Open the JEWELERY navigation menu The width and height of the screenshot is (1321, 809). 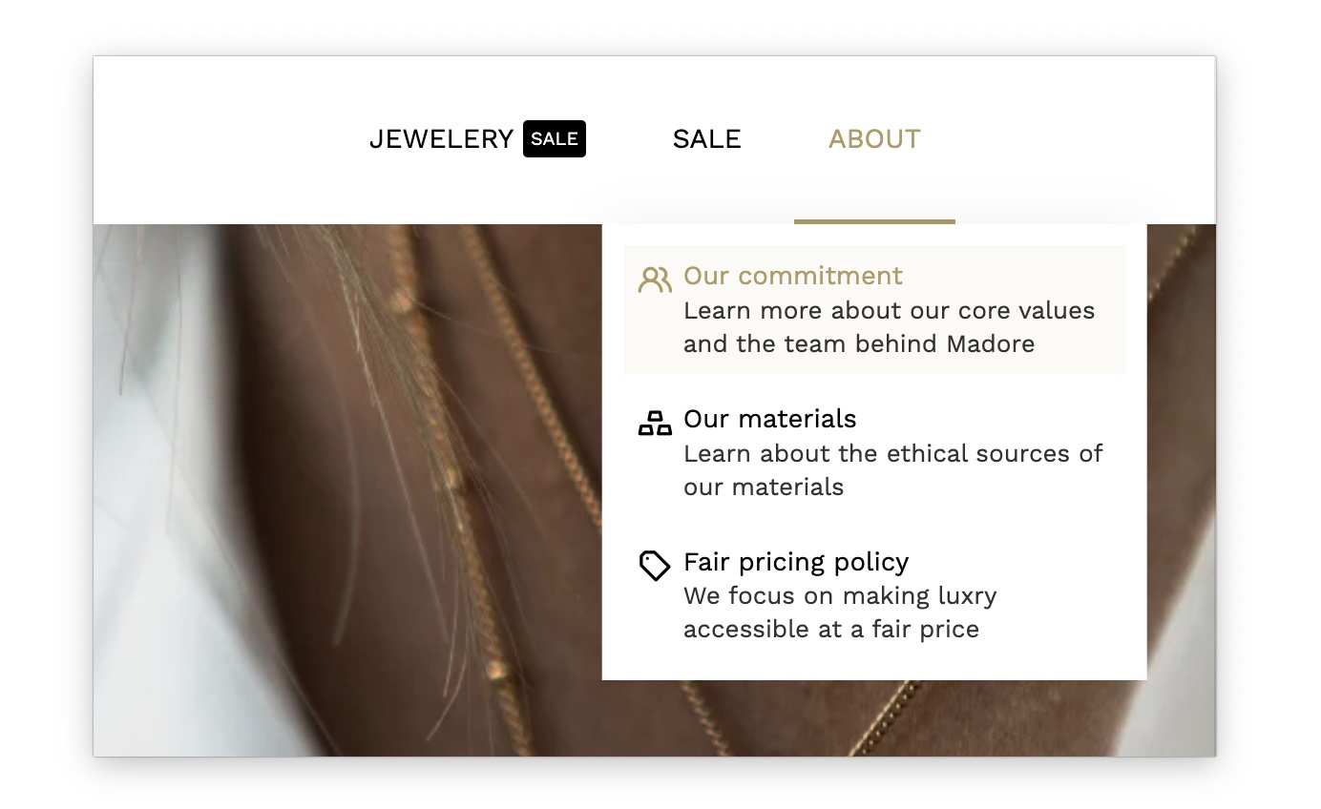click(x=442, y=139)
